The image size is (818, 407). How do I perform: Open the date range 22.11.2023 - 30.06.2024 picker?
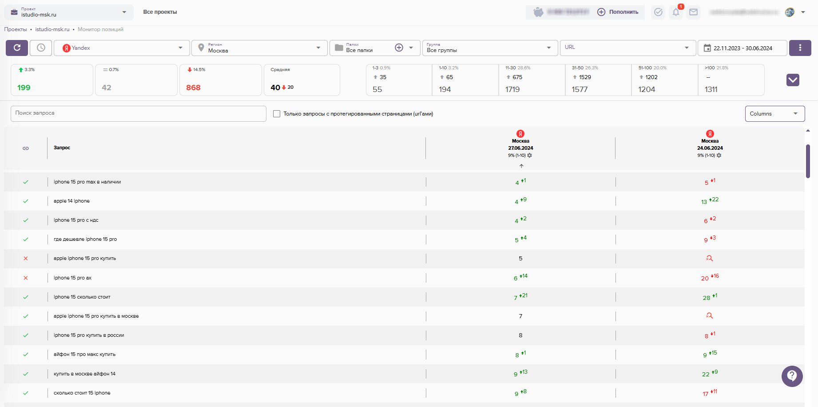tap(743, 48)
